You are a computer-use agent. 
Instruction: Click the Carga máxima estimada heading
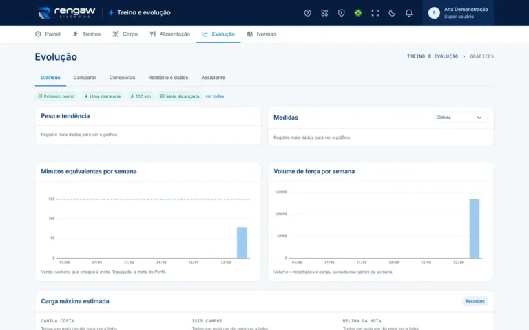(75, 301)
